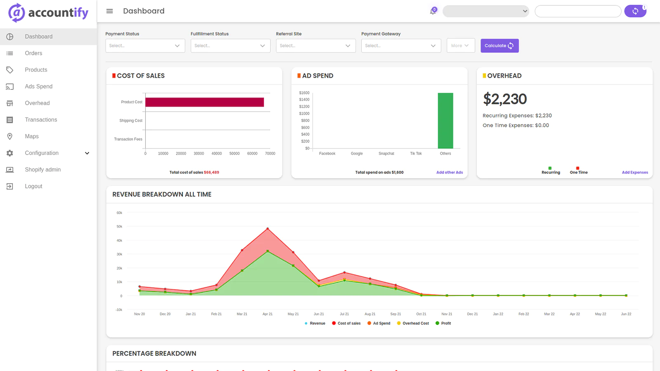Click the Product Cost bar
Image resolution: width=660 pixels, height=371 pixels.
(x=205, y=102)
